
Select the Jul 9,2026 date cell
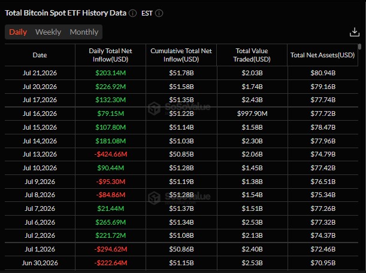point(40,182)
